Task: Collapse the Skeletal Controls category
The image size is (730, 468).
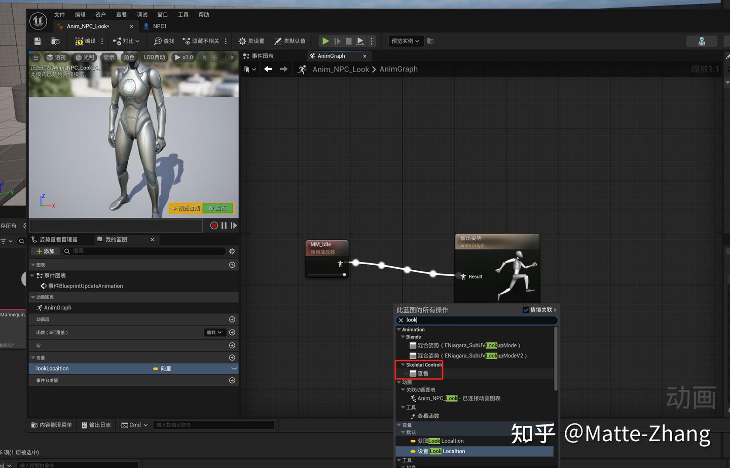Action: [x=403, y=365]
